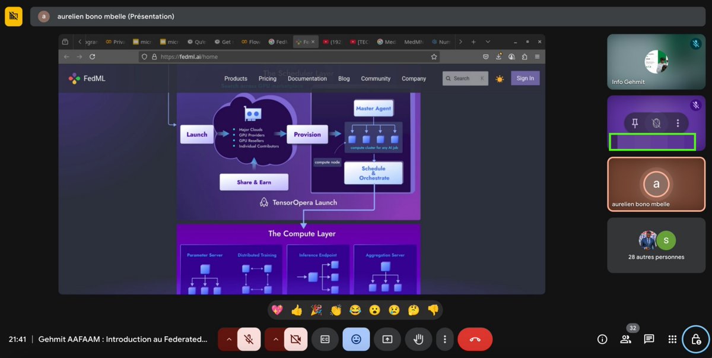Send heart emoji reaction

coord(277,310)
